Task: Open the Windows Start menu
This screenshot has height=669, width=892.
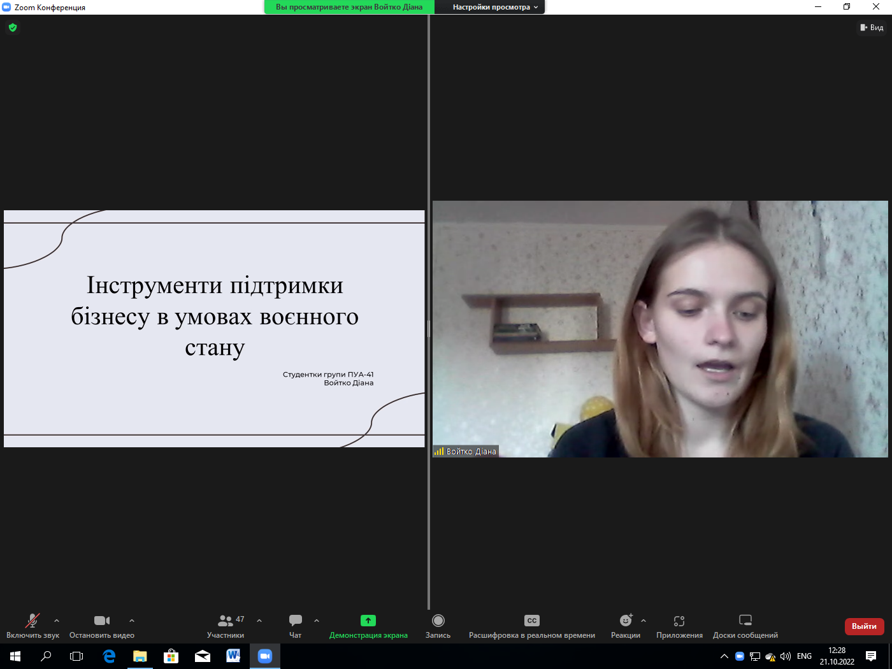Action: 15,656
